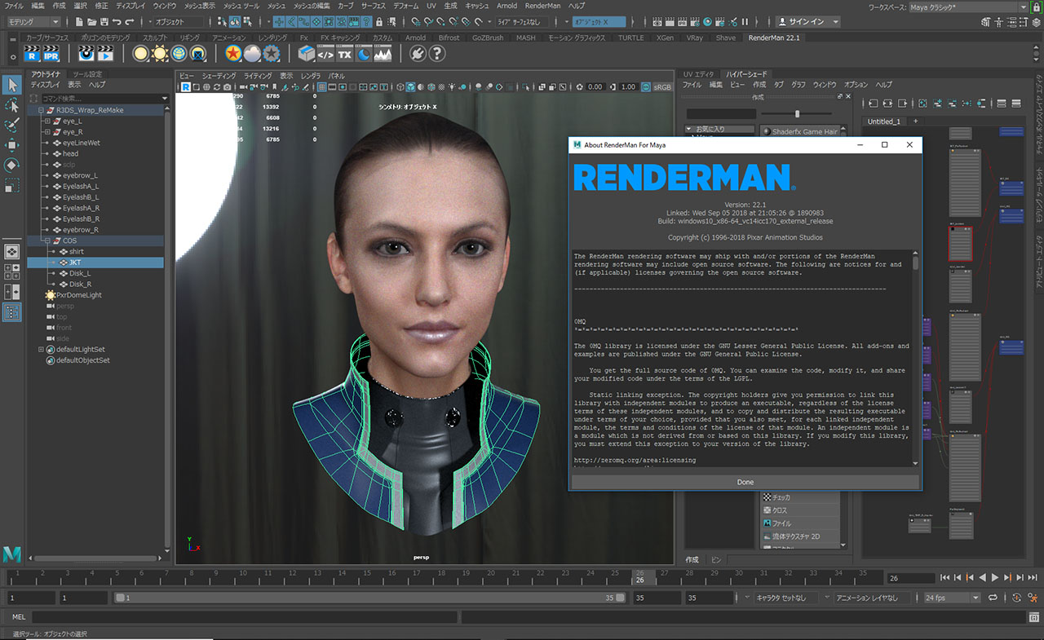This screenshot has height=640, width=1044.
Task: Click the viewport camera snapshot icon
Action: click(x=228, y=87)
